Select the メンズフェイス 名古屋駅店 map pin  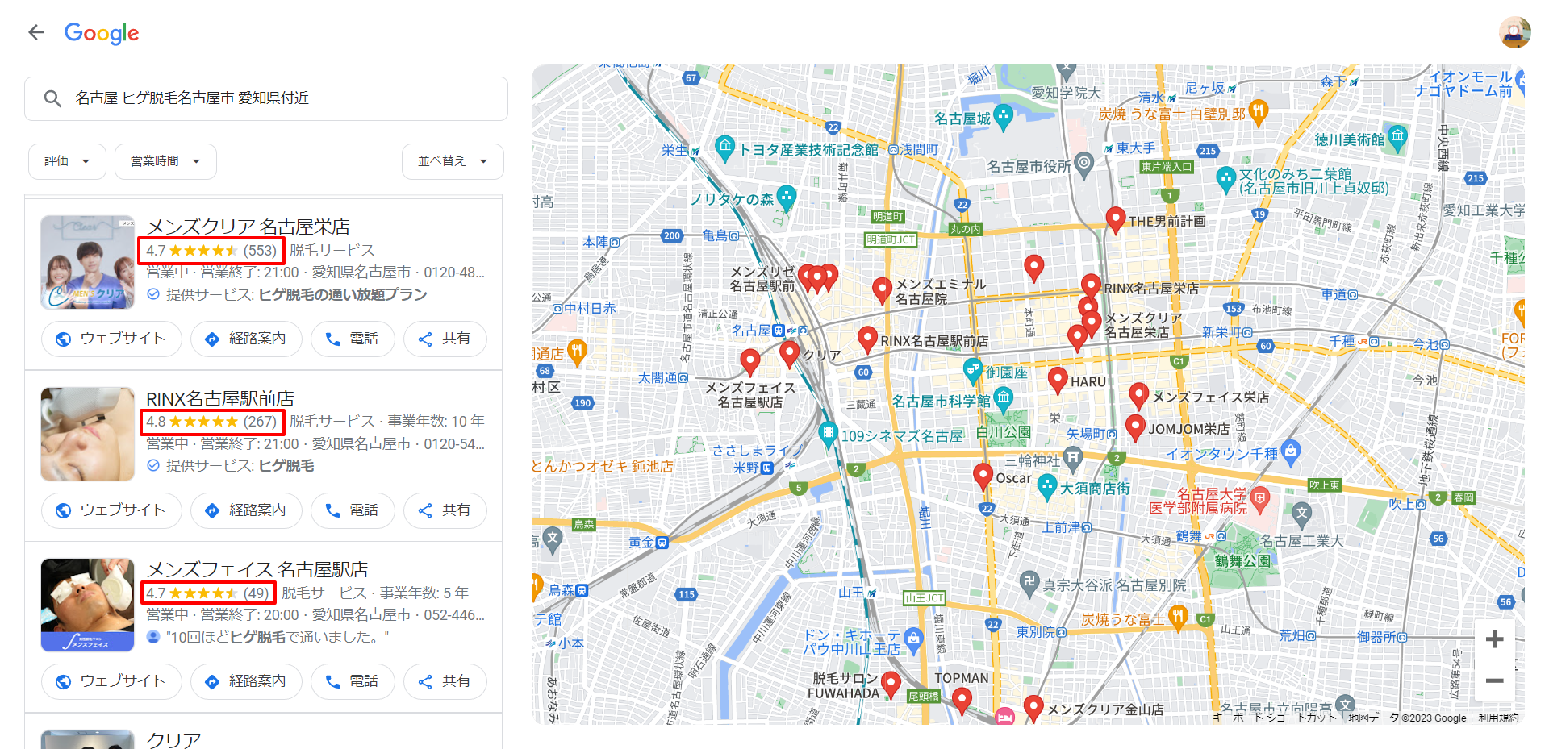750,362
